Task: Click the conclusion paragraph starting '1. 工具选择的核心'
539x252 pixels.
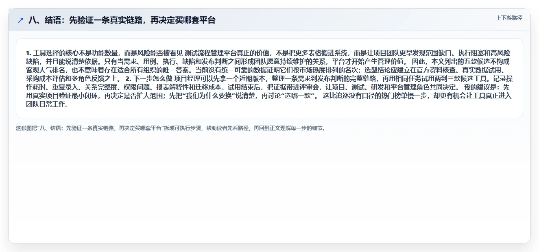Action: pyautogui.click(x=269, y=78)
